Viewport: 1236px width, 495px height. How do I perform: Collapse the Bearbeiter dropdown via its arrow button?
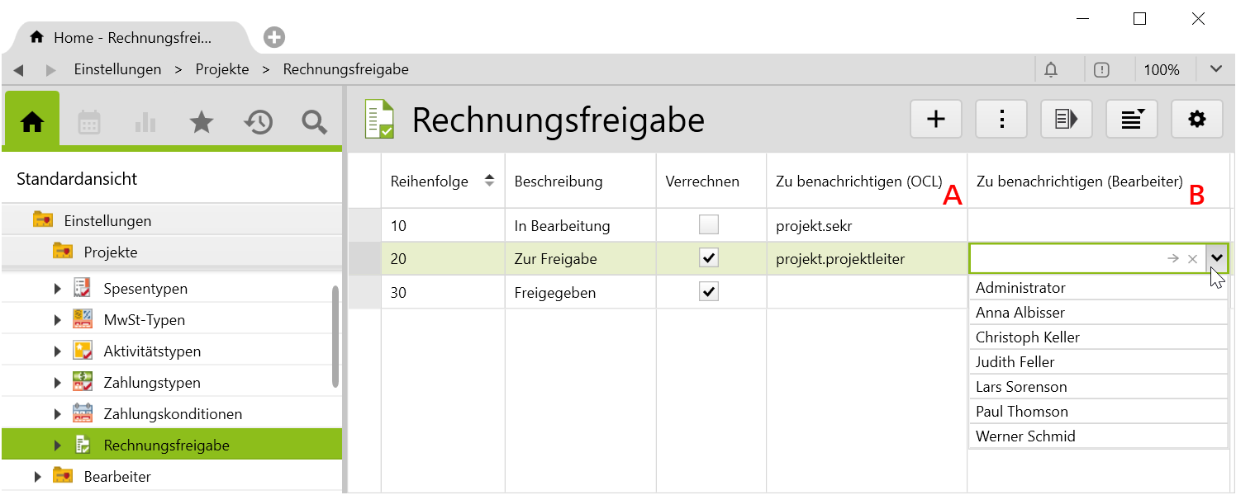tap(1216, 258)
